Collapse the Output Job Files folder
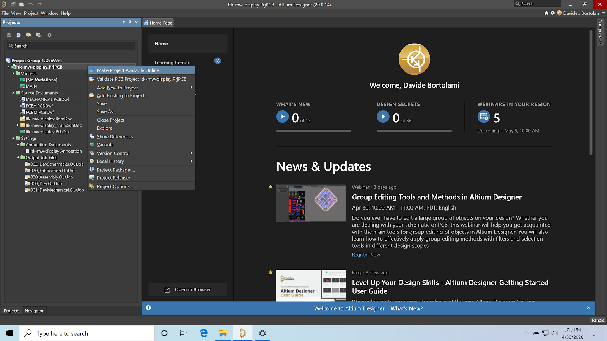This screenshot has height=341, width=607. [x=18, y=157]
